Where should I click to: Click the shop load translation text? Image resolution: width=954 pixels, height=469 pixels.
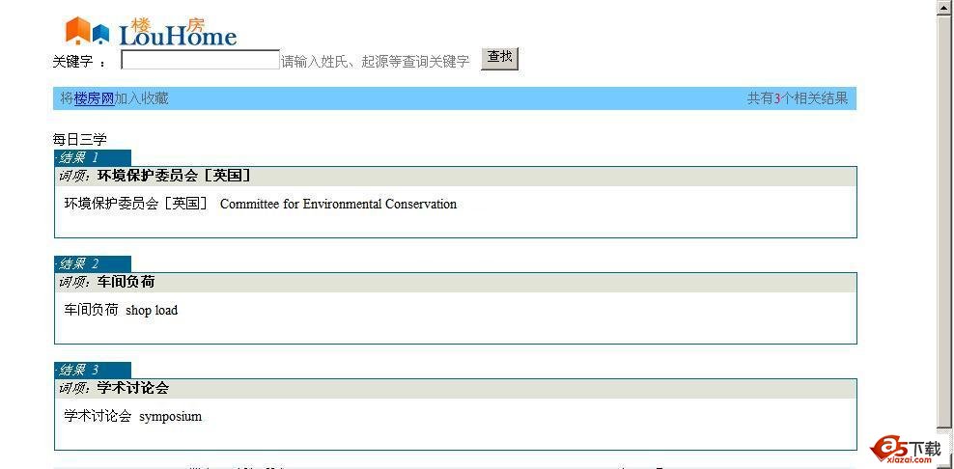pyautogui.click(x=152, y=311)
